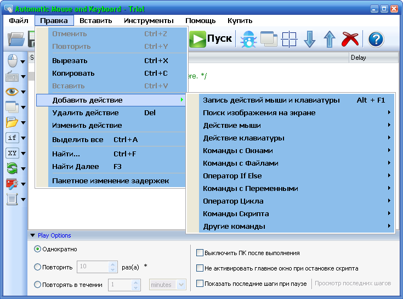This screenshot has width=403, height=299.
Task: Click the app keyboard icon in title bar
Action: coord(8,9)
